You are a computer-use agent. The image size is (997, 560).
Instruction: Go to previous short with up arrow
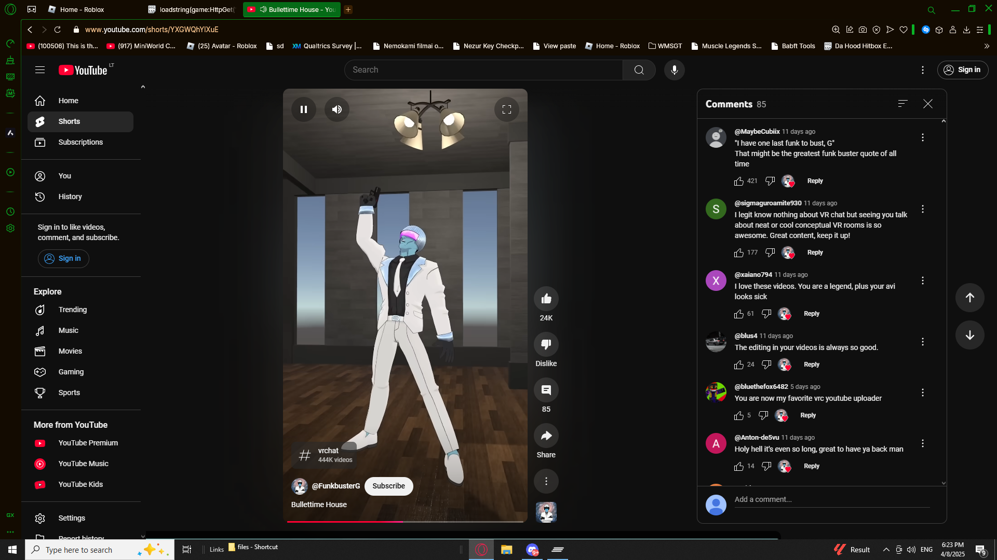pyautogui.click(x=969, y=298)
